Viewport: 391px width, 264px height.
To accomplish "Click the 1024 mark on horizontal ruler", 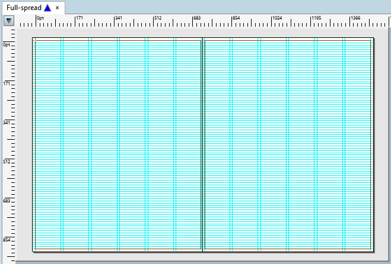I will [277, 18].
